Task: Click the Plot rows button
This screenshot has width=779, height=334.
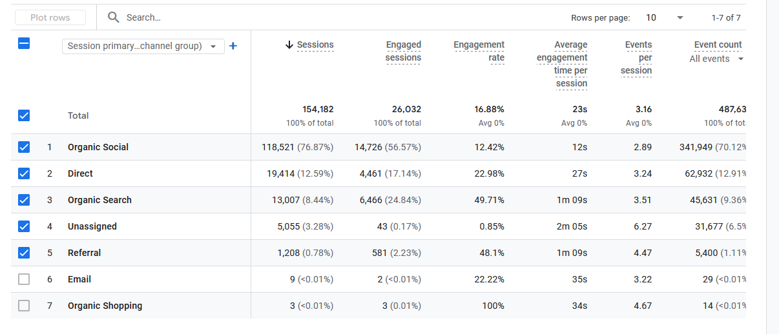Action: 50,17
